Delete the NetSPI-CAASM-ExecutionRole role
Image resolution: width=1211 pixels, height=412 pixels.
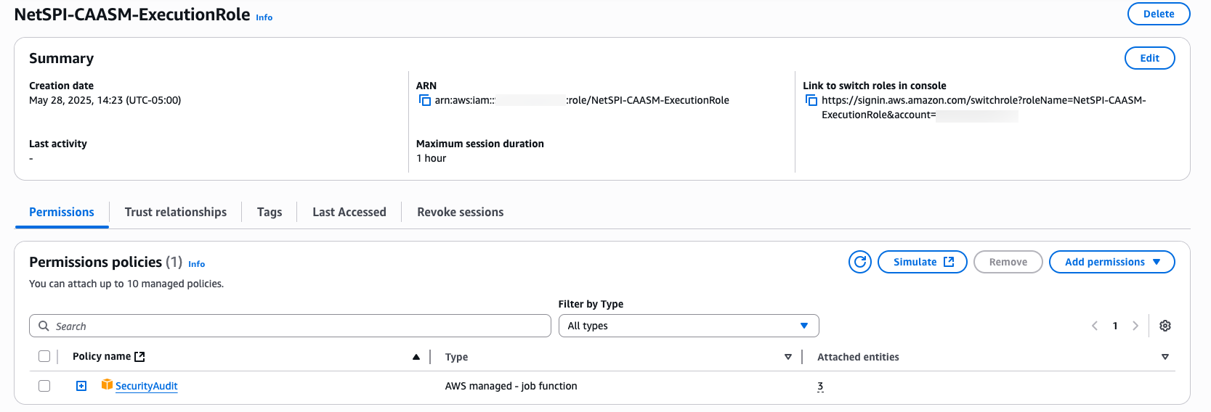1159,14
